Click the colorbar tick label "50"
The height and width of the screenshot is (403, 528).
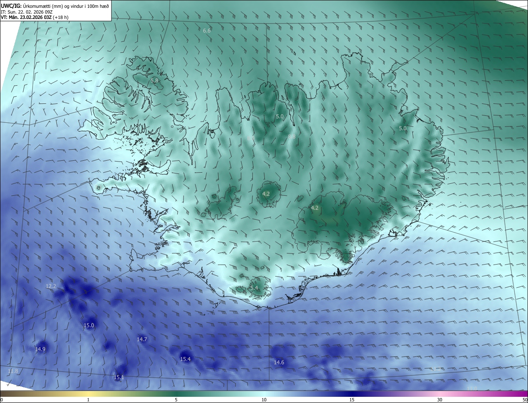click(525, 400)
